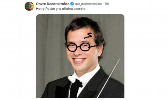Open the Onvre Deconstruido display name

[53, 4]
